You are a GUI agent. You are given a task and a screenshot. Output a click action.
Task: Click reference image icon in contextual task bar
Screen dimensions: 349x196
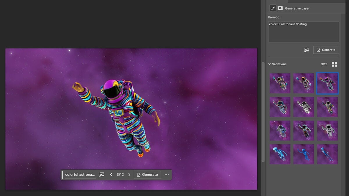coord(102,175)
